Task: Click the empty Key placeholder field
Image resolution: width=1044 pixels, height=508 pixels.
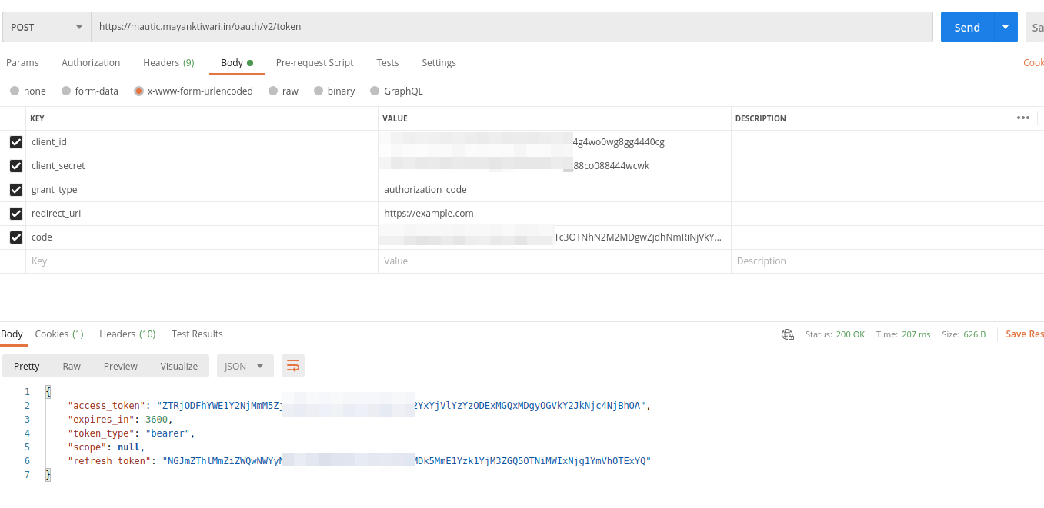Action: coord(202,261)
